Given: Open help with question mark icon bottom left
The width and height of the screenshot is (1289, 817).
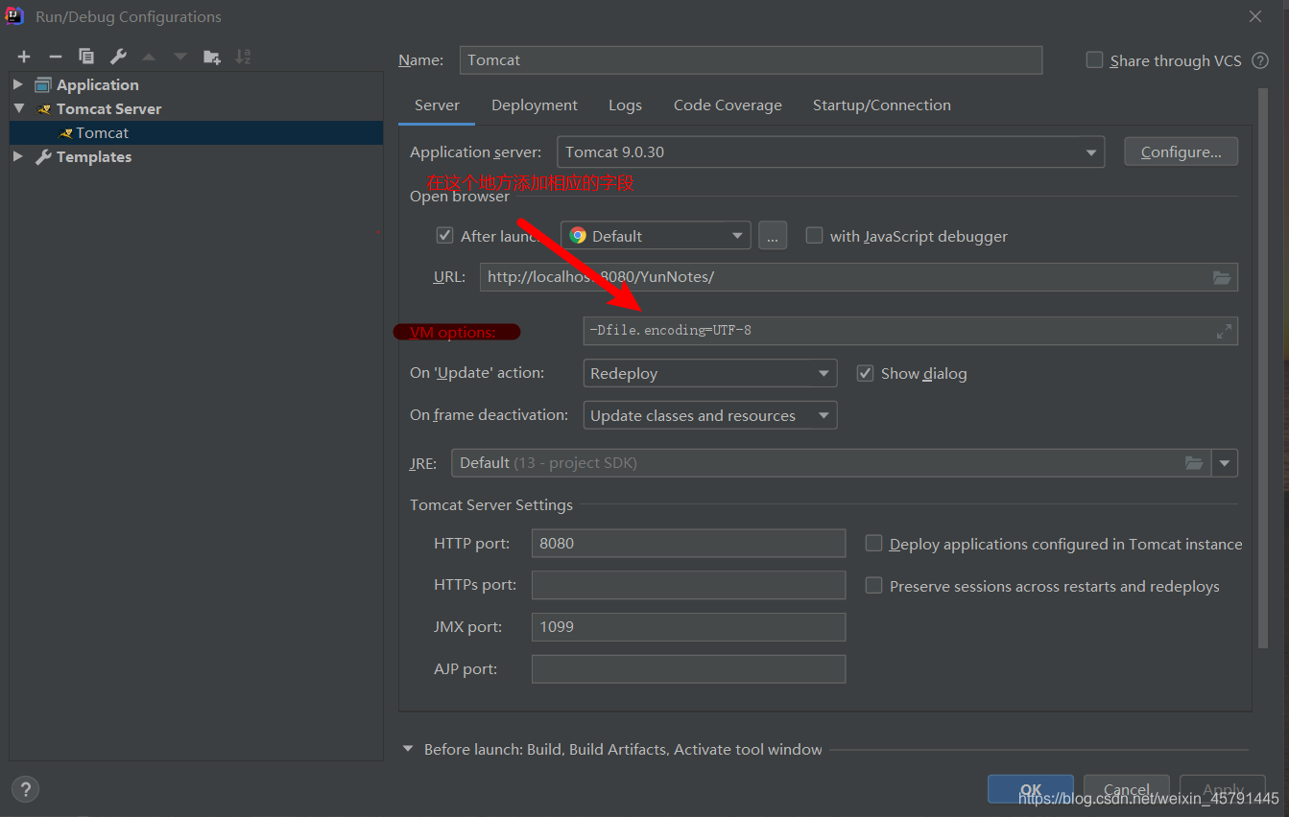Looking at the screenshot, I should click(x=25, y=788).
